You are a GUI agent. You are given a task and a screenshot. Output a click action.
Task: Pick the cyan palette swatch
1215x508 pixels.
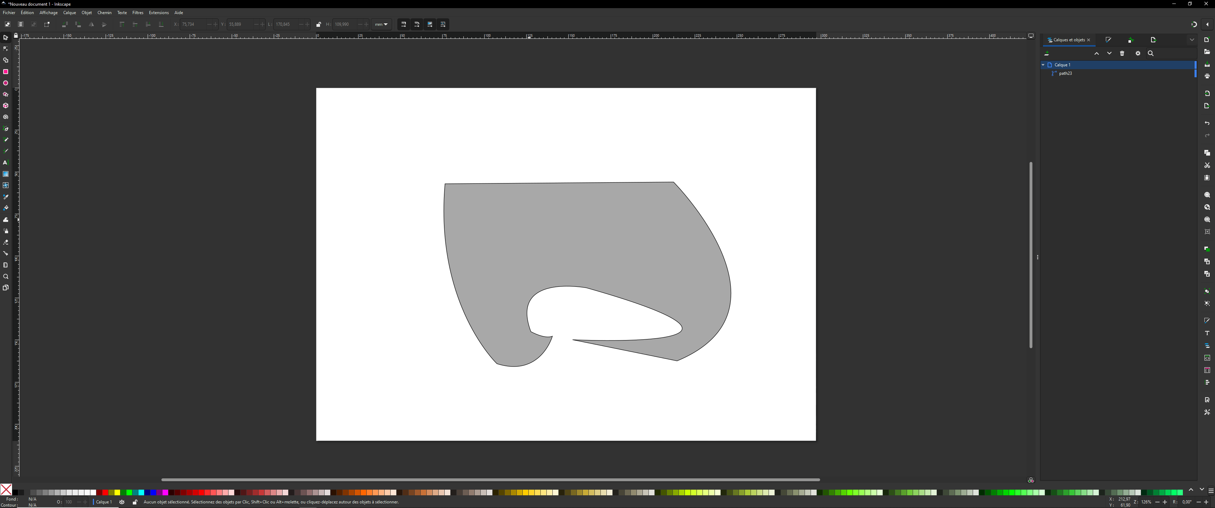(141, 492)
